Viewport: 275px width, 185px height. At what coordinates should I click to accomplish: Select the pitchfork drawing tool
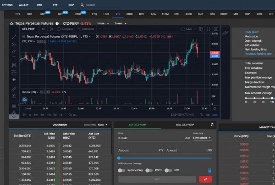pyautogui.click(x=14, y=44)
